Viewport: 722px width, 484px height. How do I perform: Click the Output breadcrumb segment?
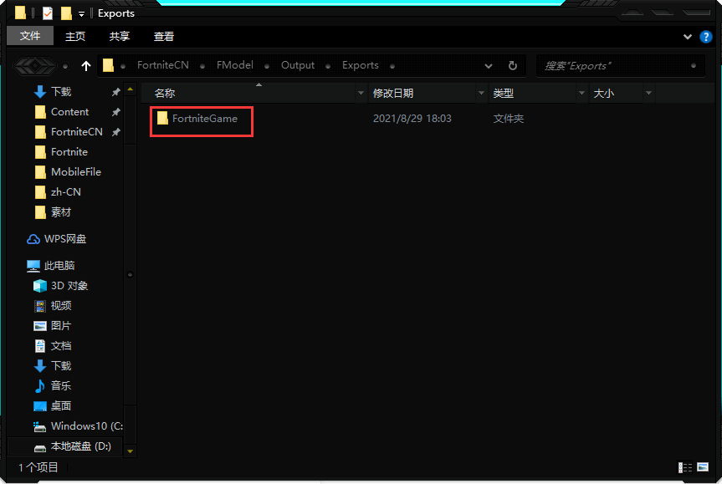coord(298,65)
